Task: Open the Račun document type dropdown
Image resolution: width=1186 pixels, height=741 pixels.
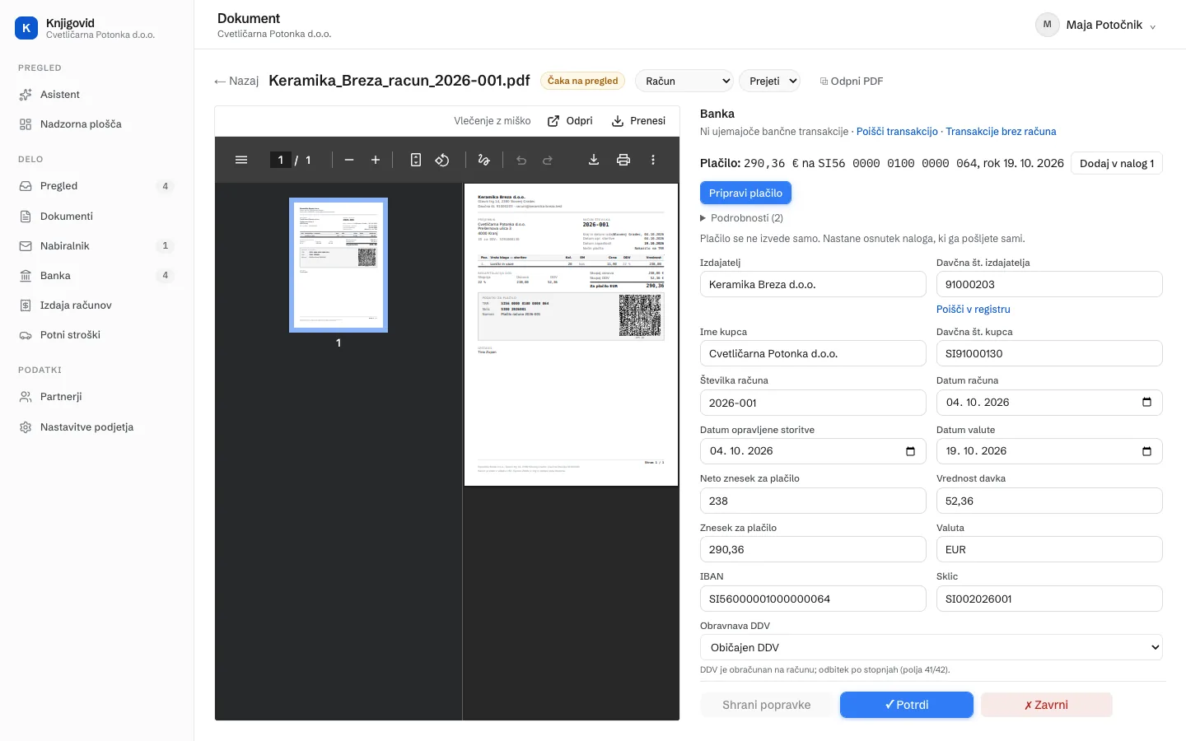Action: coord(684,81)
